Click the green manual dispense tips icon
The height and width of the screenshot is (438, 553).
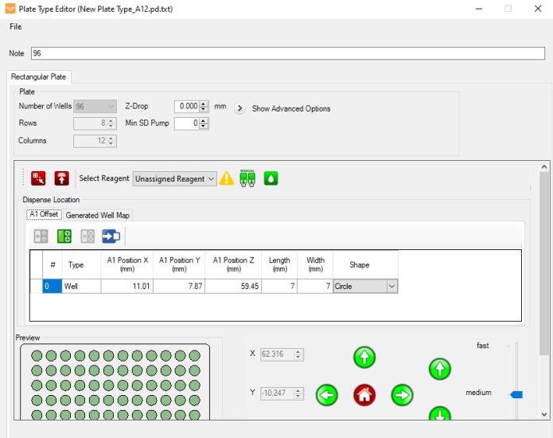[247, 178]
